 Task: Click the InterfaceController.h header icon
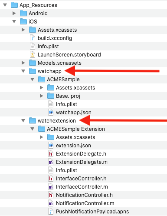coord(51,178)
